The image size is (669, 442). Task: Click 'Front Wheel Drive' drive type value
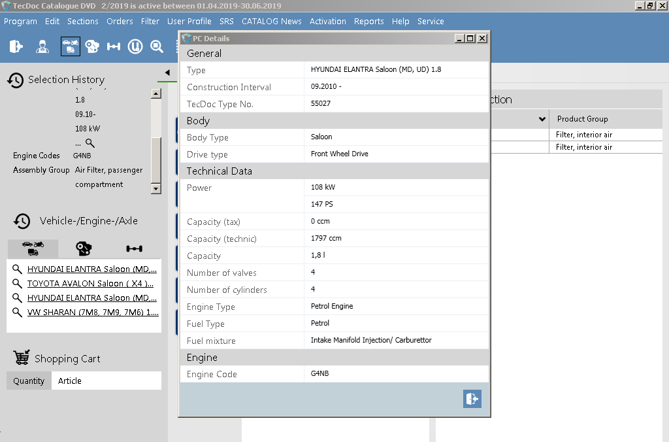coord(340,154)
